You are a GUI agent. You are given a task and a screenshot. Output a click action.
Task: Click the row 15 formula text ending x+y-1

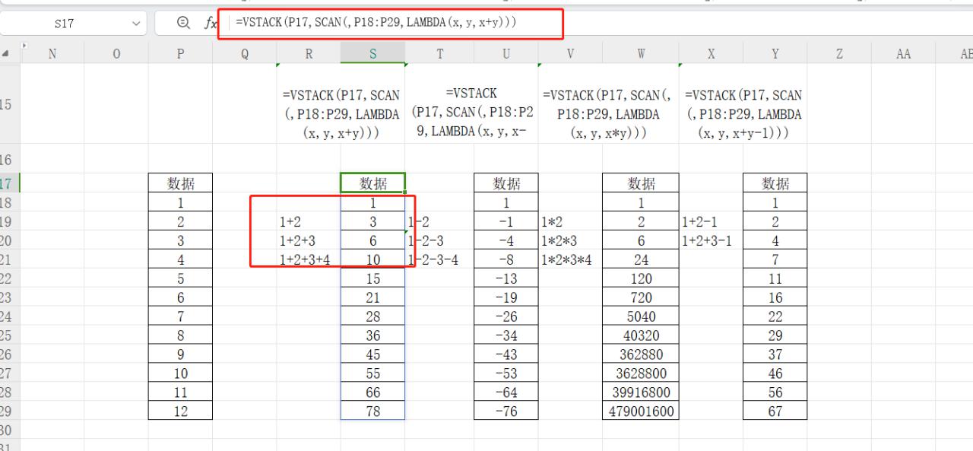(743, 114)
